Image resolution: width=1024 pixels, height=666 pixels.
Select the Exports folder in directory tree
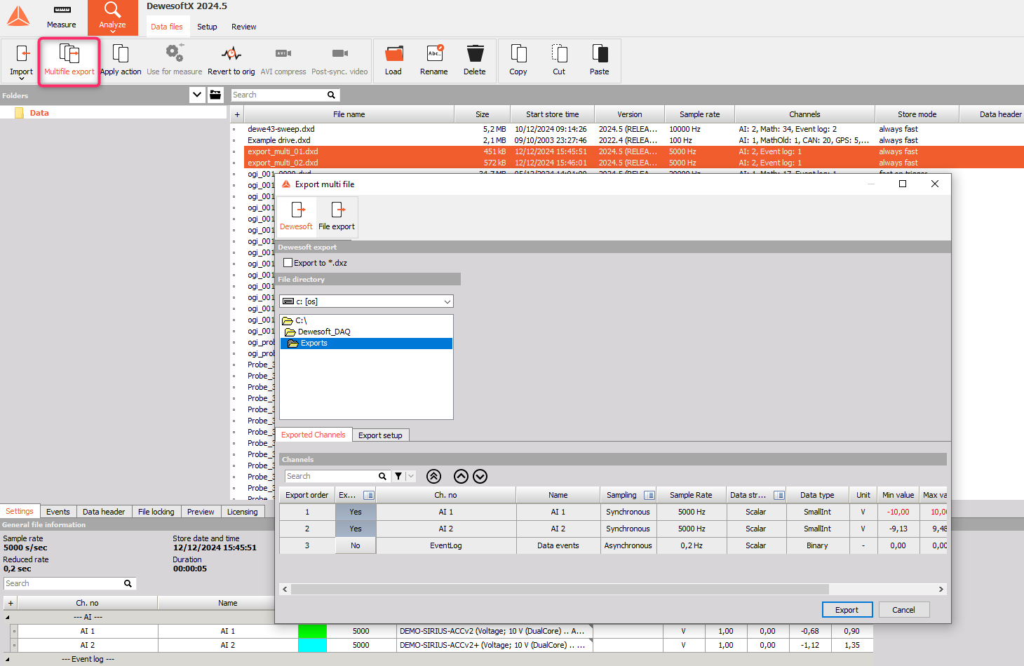pos(367,344)
